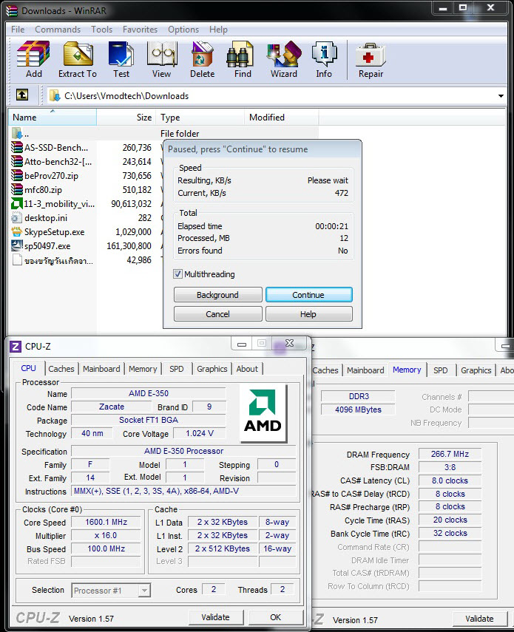Click the 4096 MBytes memory size value
Viewport: 514px width, 632px height.
(358, 410)
